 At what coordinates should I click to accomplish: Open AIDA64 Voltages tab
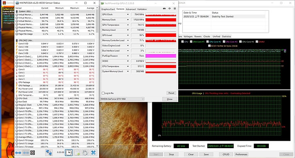coord(188,36)
